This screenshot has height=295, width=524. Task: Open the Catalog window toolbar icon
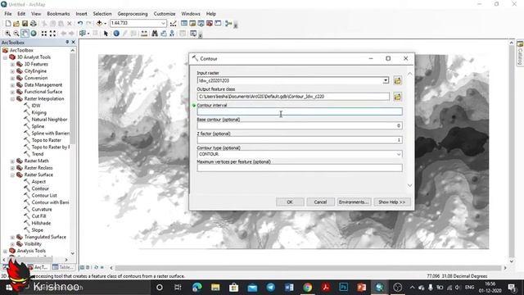point(192,24)
